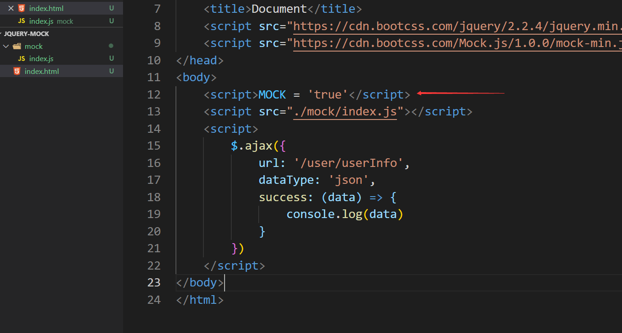Click the closing </html> tag on line 24

(200, 300)
